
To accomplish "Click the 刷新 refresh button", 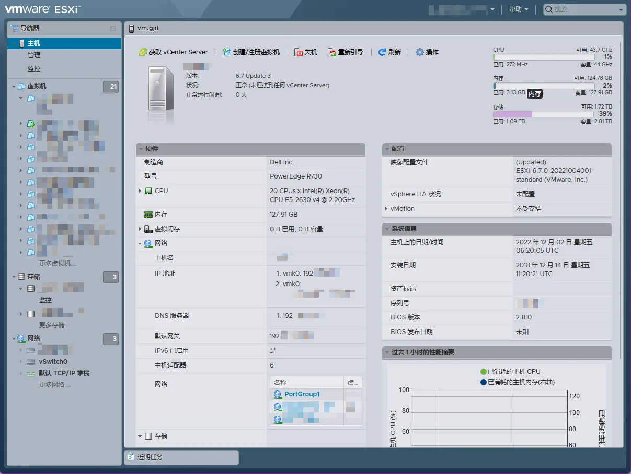I will (389, 52).
